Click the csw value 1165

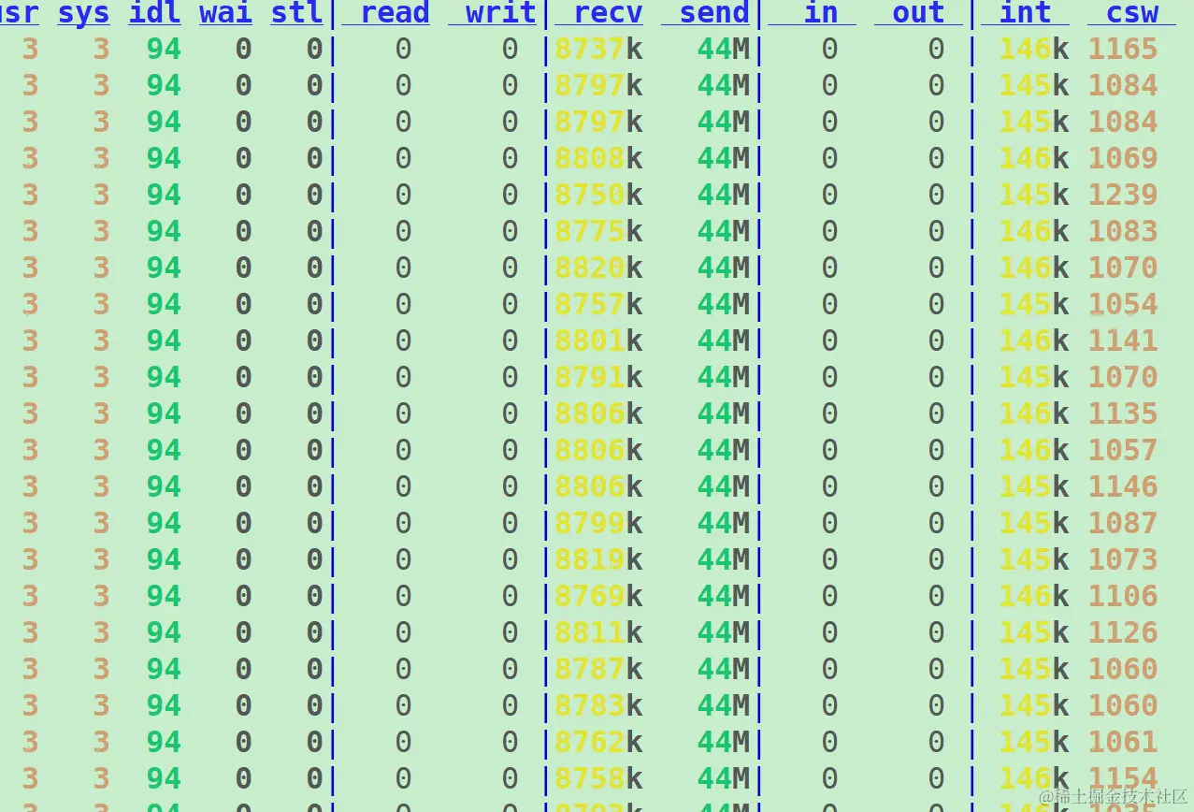[1123, 49]
